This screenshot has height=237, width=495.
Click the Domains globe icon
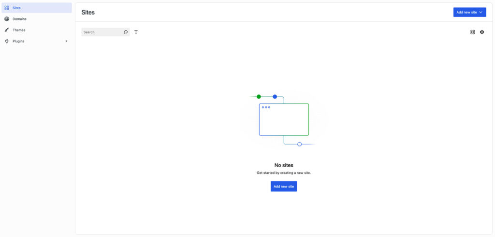[7, 19]
